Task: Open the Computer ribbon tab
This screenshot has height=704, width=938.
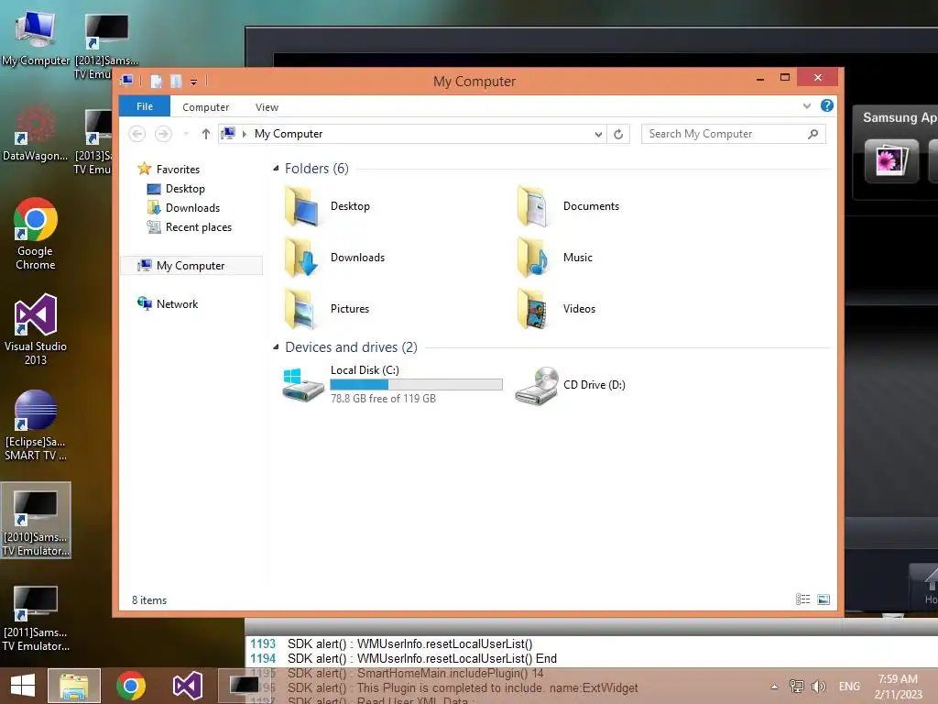Action: [x=205, y=107]
